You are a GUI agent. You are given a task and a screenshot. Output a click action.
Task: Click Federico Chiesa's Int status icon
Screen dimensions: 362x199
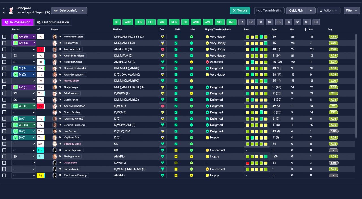click(40, 62)
